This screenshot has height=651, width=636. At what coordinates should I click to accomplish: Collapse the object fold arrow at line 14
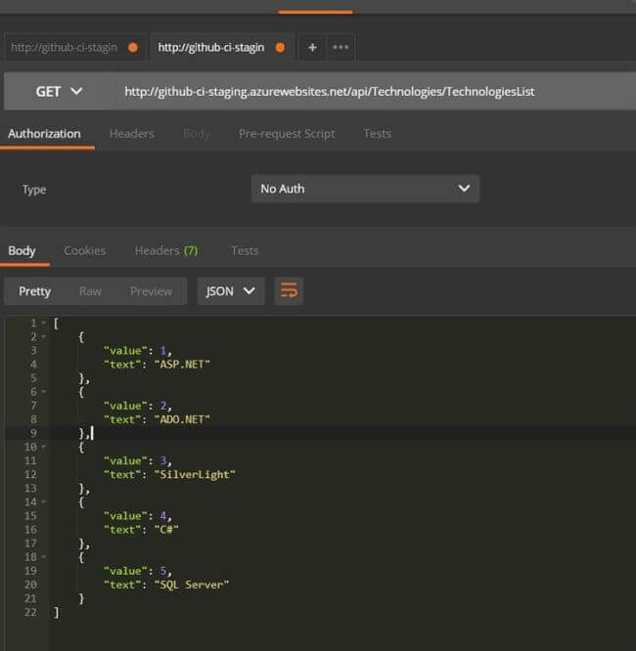tap(44, 502)
